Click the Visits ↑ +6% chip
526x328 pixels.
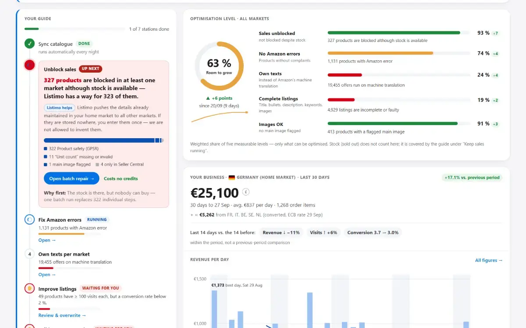point(323,233)
